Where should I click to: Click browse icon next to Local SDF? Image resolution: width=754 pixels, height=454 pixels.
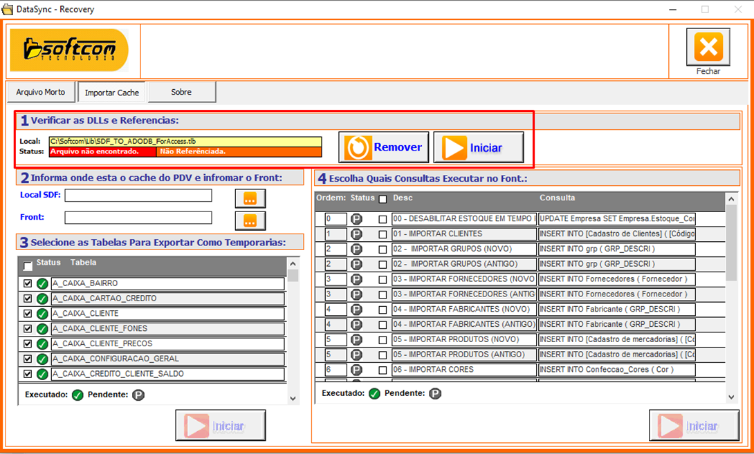tap(250, 198)
